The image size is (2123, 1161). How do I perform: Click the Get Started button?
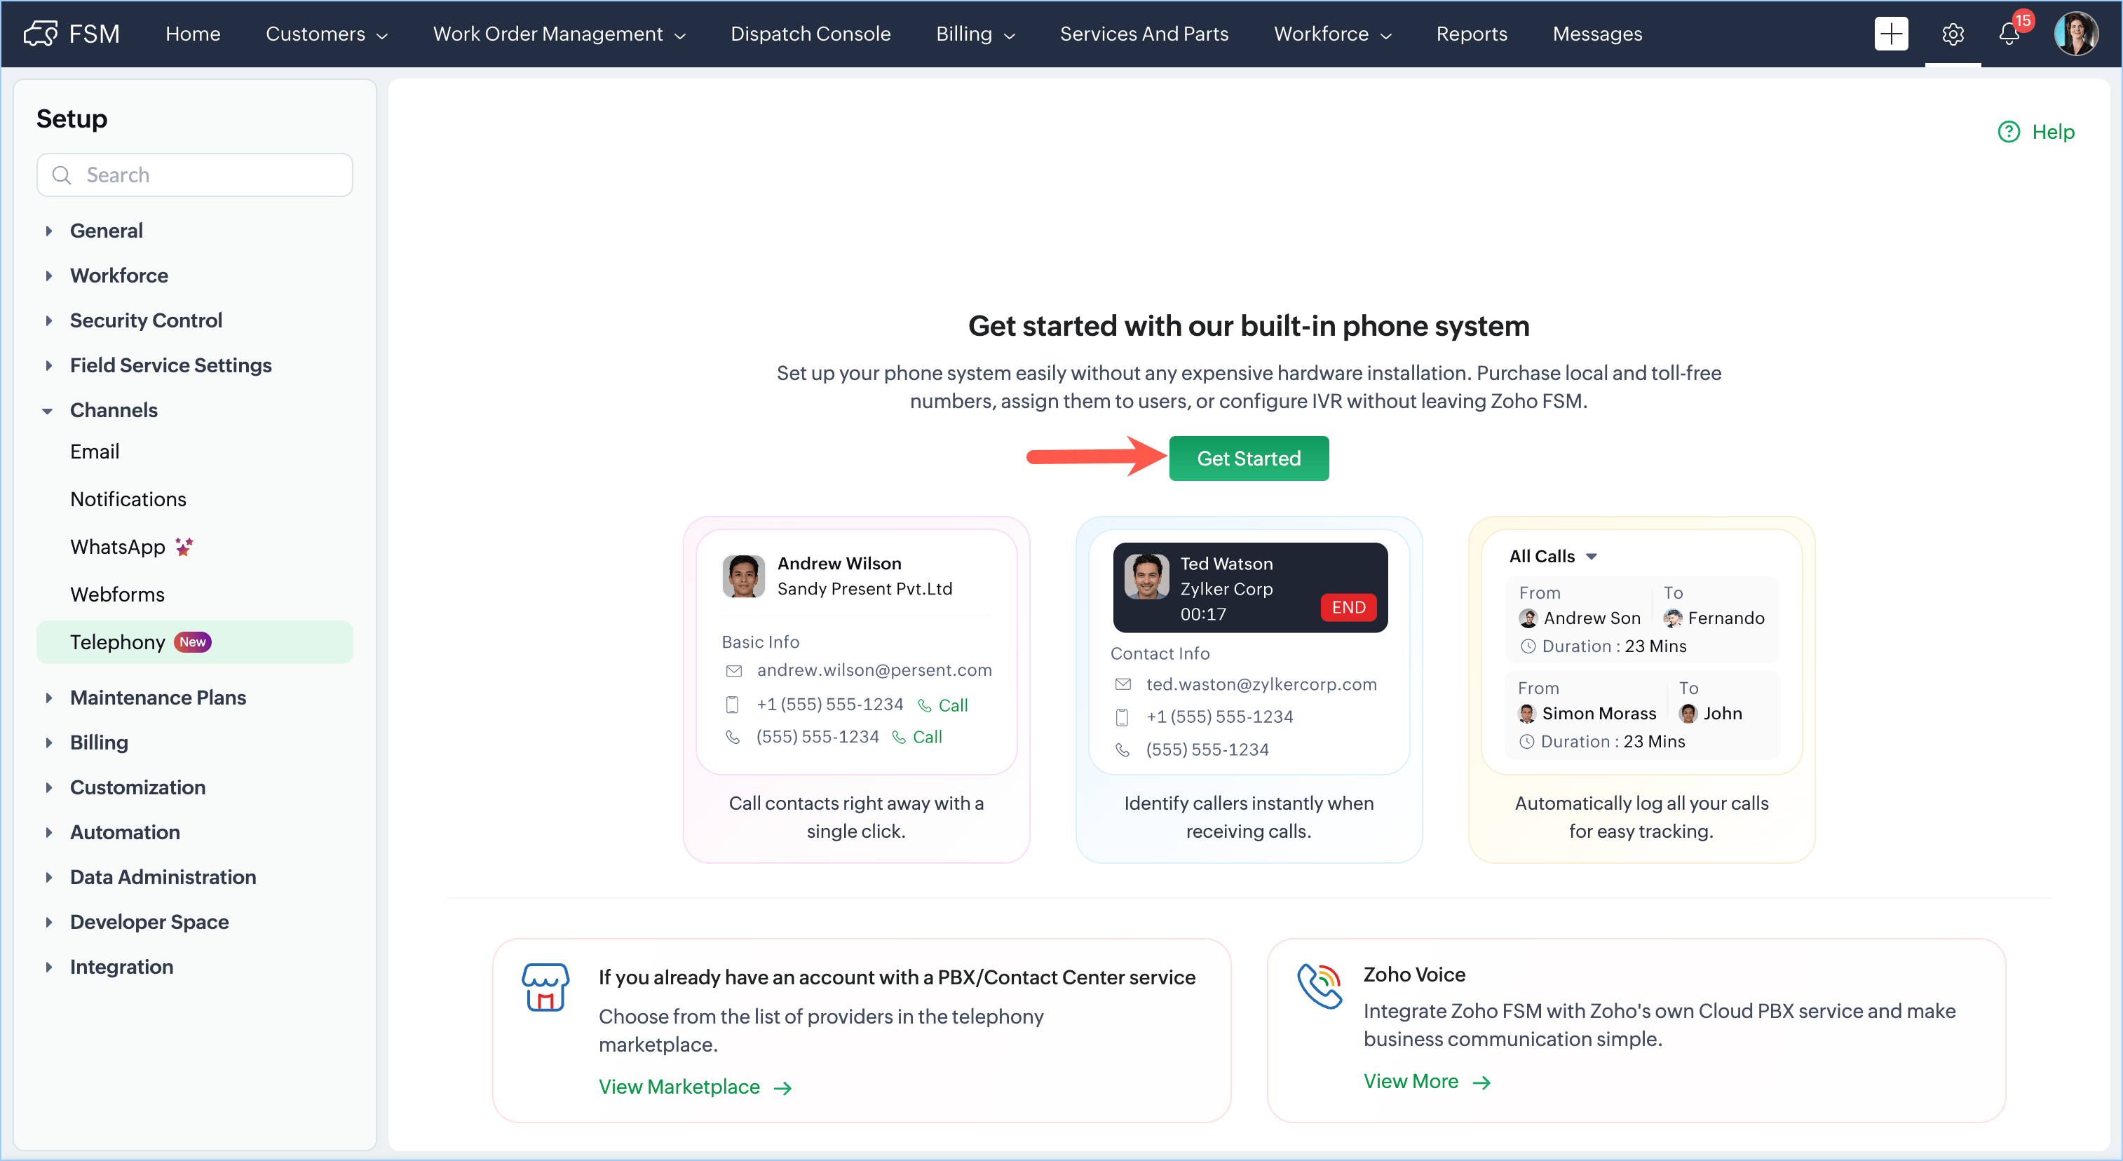pos(1248,458)
